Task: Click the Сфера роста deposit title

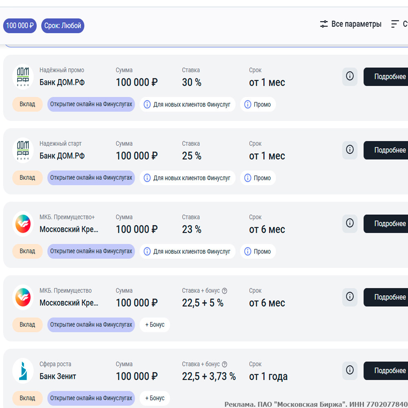Action: (55, 364)
